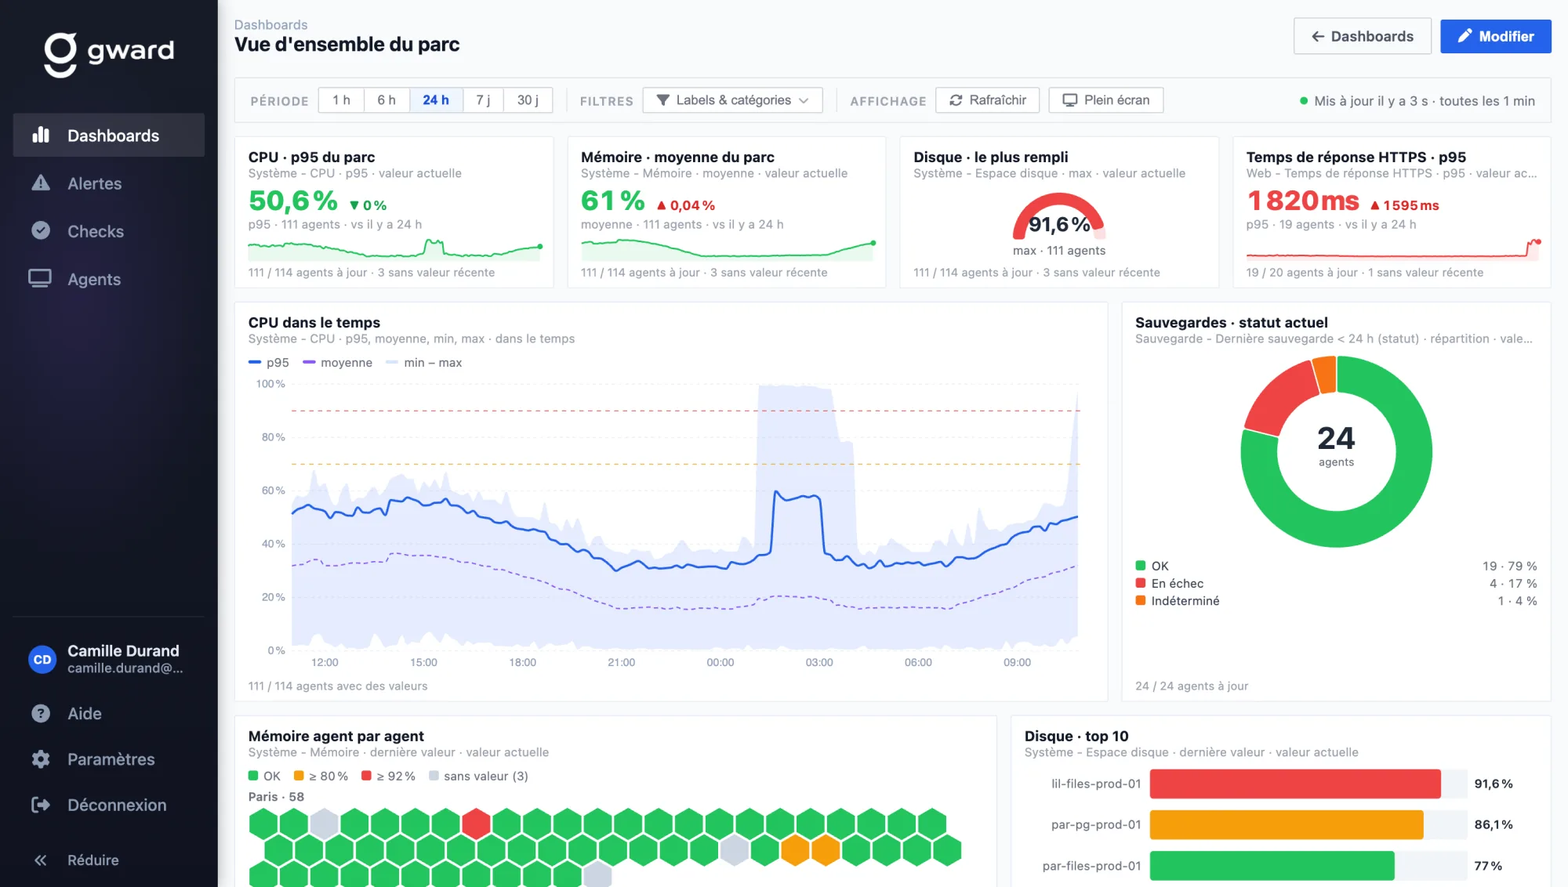This screenshot has height=887, width=1568.
Task: Collapse the sidebar with the Réduire chevrons icon
Action: pos(41,860)
